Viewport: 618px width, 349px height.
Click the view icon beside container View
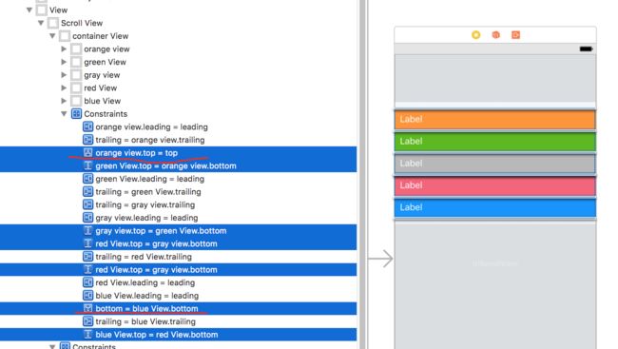coord(65,36)
